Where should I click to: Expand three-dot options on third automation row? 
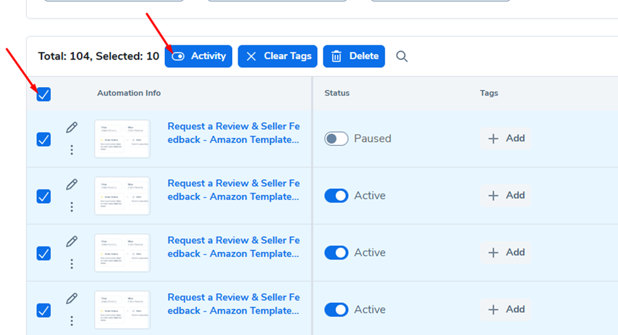coord(71,264)
